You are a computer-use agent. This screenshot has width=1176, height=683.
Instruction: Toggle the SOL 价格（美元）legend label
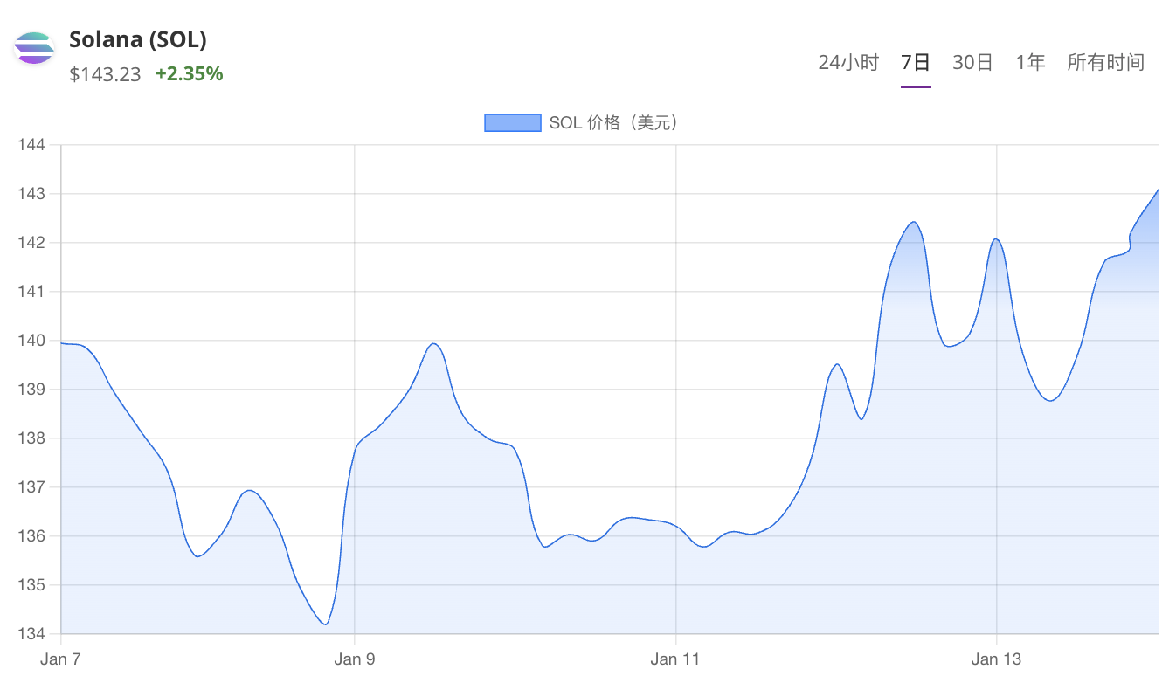pos(613,123)
